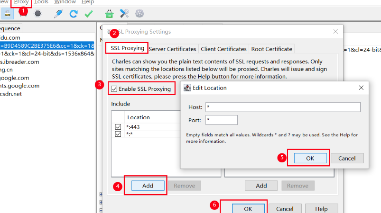Uncheck the *:443 location checkbox
381x213 pixels.
tap(118, 127)
